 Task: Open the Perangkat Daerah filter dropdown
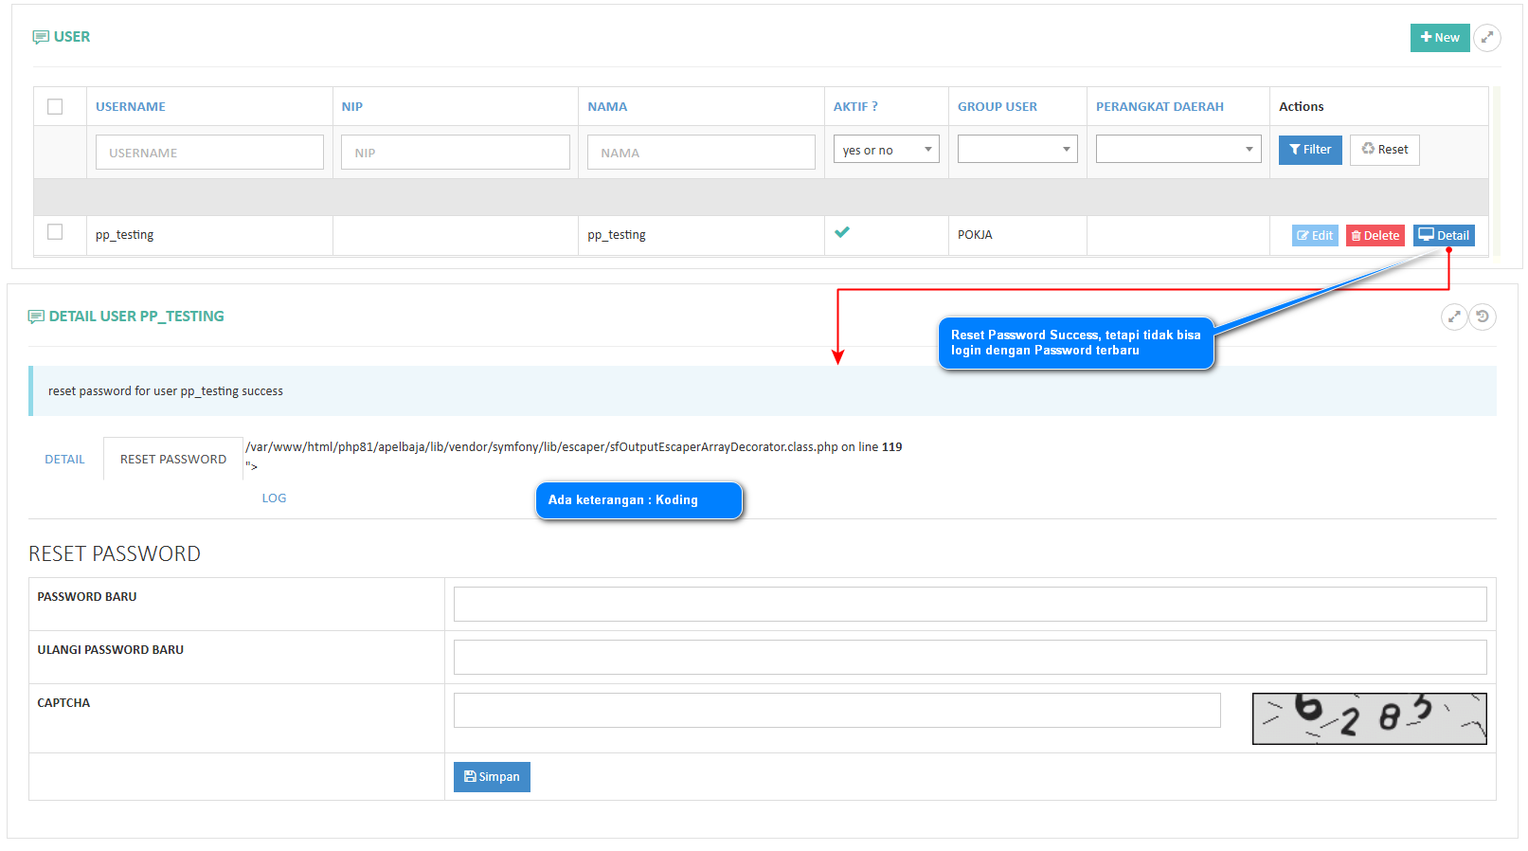pyautogui.click(x=1177, y=150)
